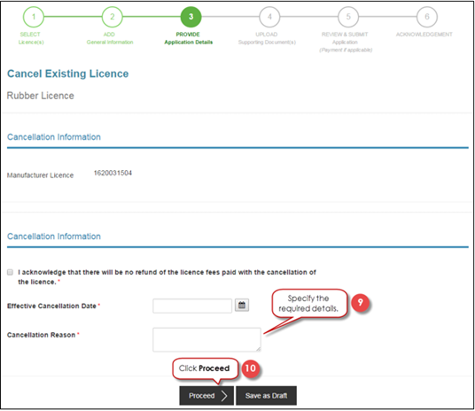This screenshot has width=475, height=411.
Task: Go to step 1 Select Licence(s)
Action: (x=34, y=17)
